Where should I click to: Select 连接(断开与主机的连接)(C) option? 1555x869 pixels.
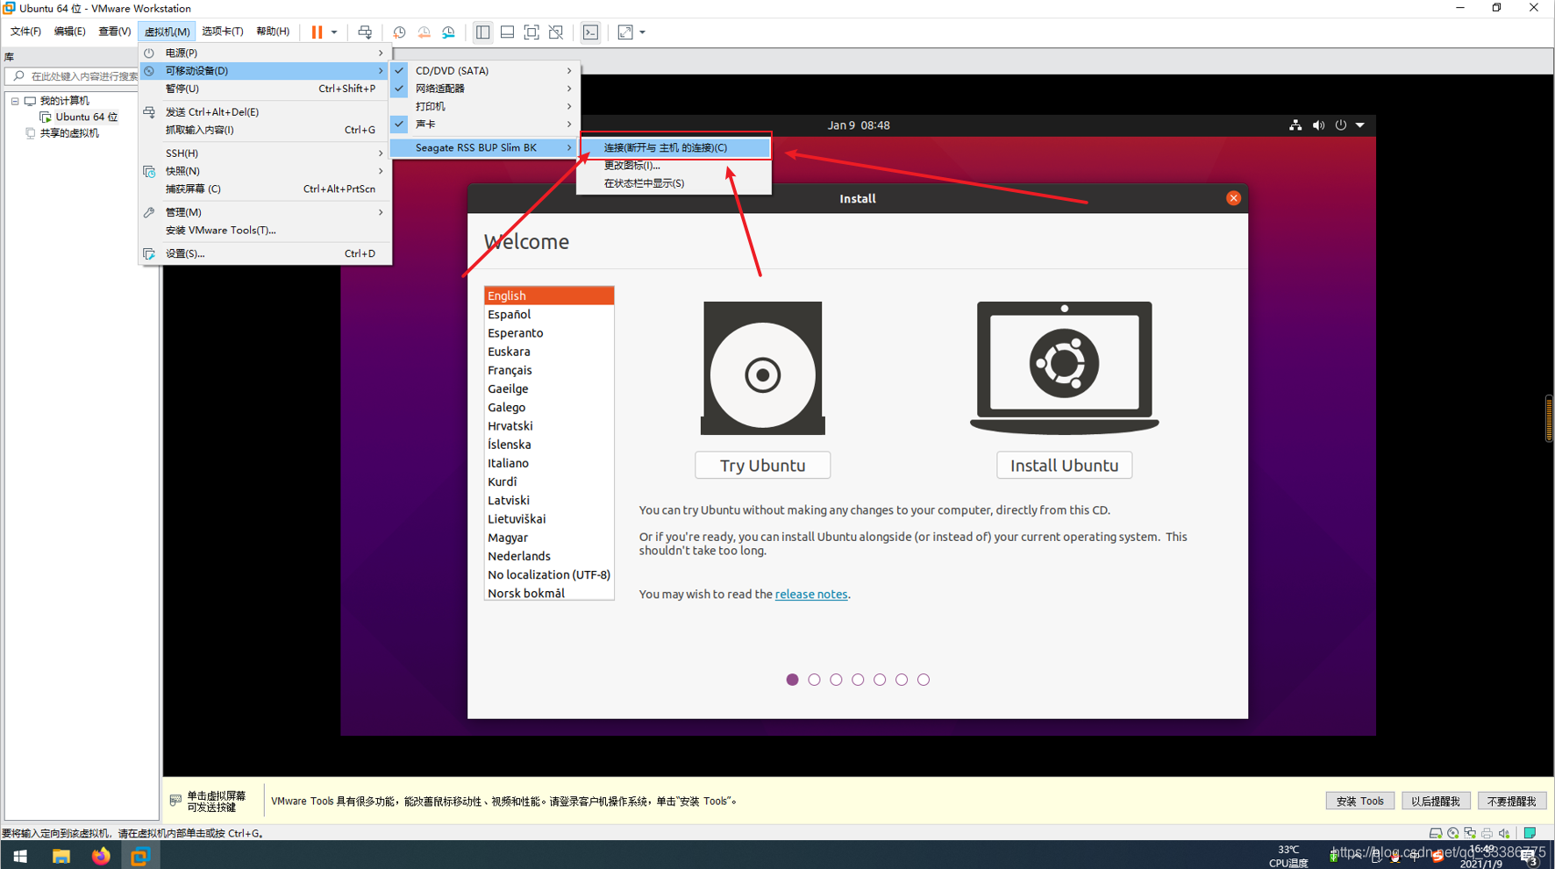(674, 147)
